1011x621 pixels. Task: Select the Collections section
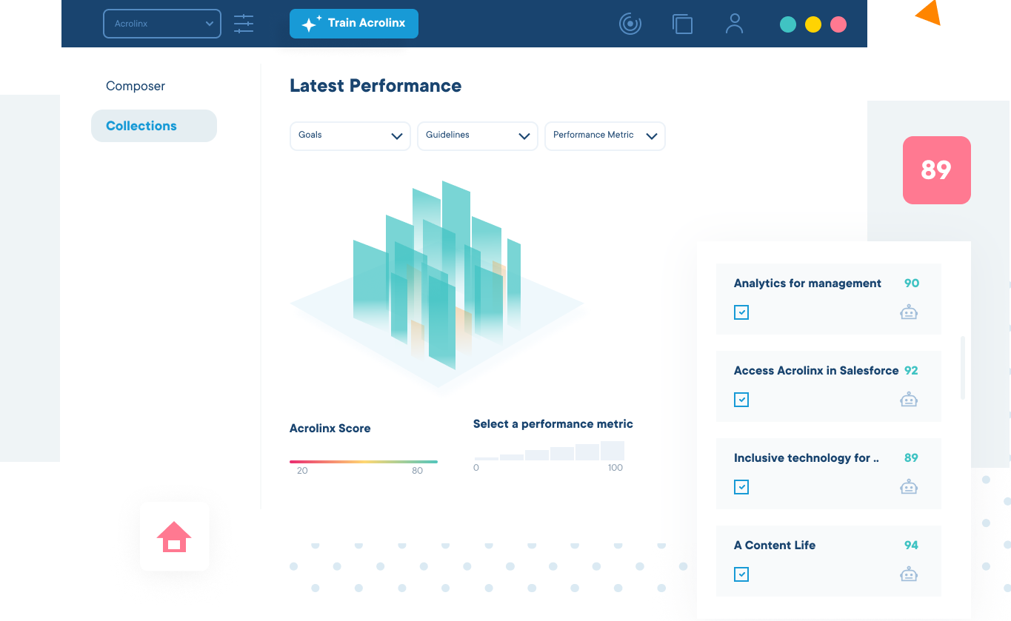pos(141,126)
